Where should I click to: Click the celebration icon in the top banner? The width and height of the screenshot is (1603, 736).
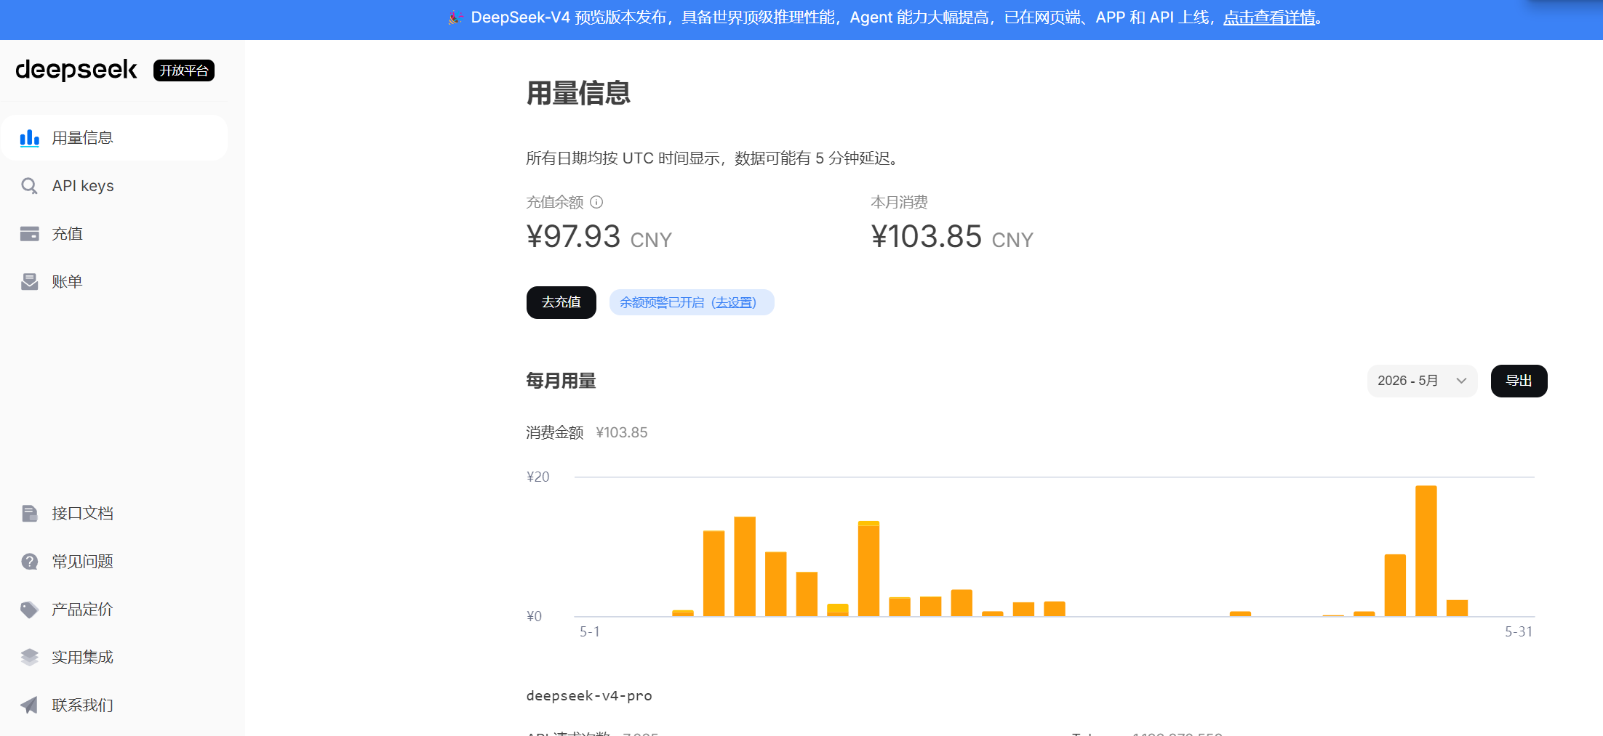click(x=455, y=17)
